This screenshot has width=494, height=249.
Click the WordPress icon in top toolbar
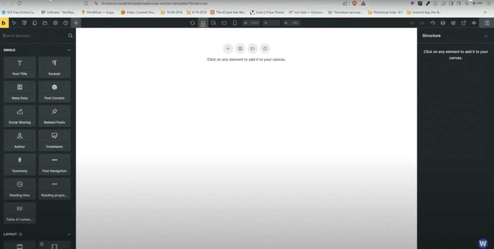tap(453, 23)
